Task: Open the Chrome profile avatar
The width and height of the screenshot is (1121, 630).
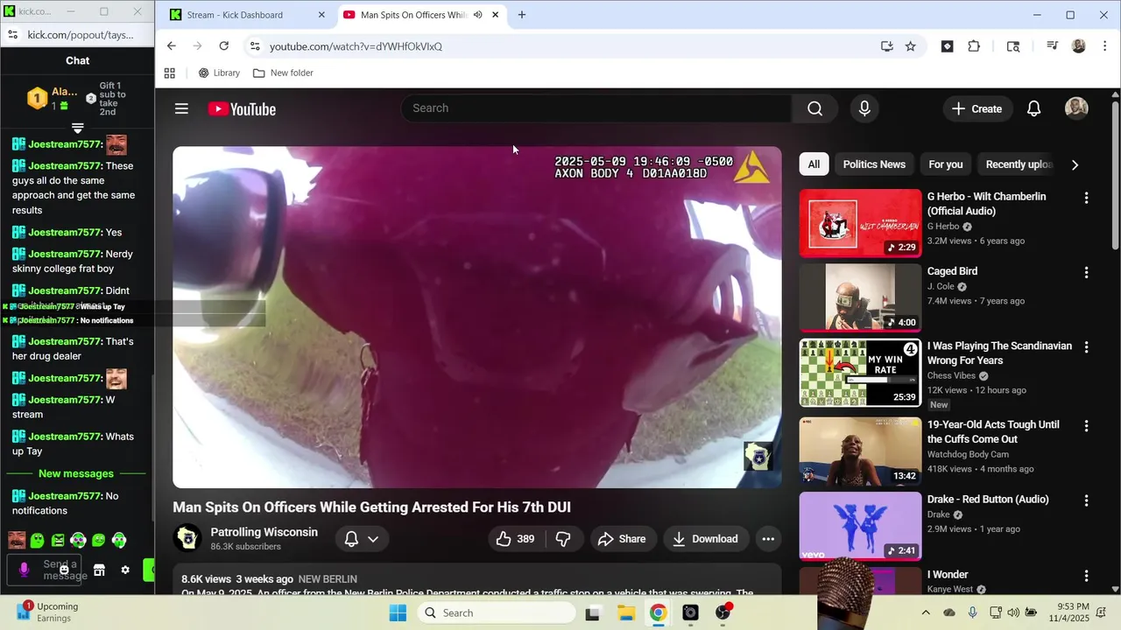Action: pyautogui.click(x=1079, y=46)
